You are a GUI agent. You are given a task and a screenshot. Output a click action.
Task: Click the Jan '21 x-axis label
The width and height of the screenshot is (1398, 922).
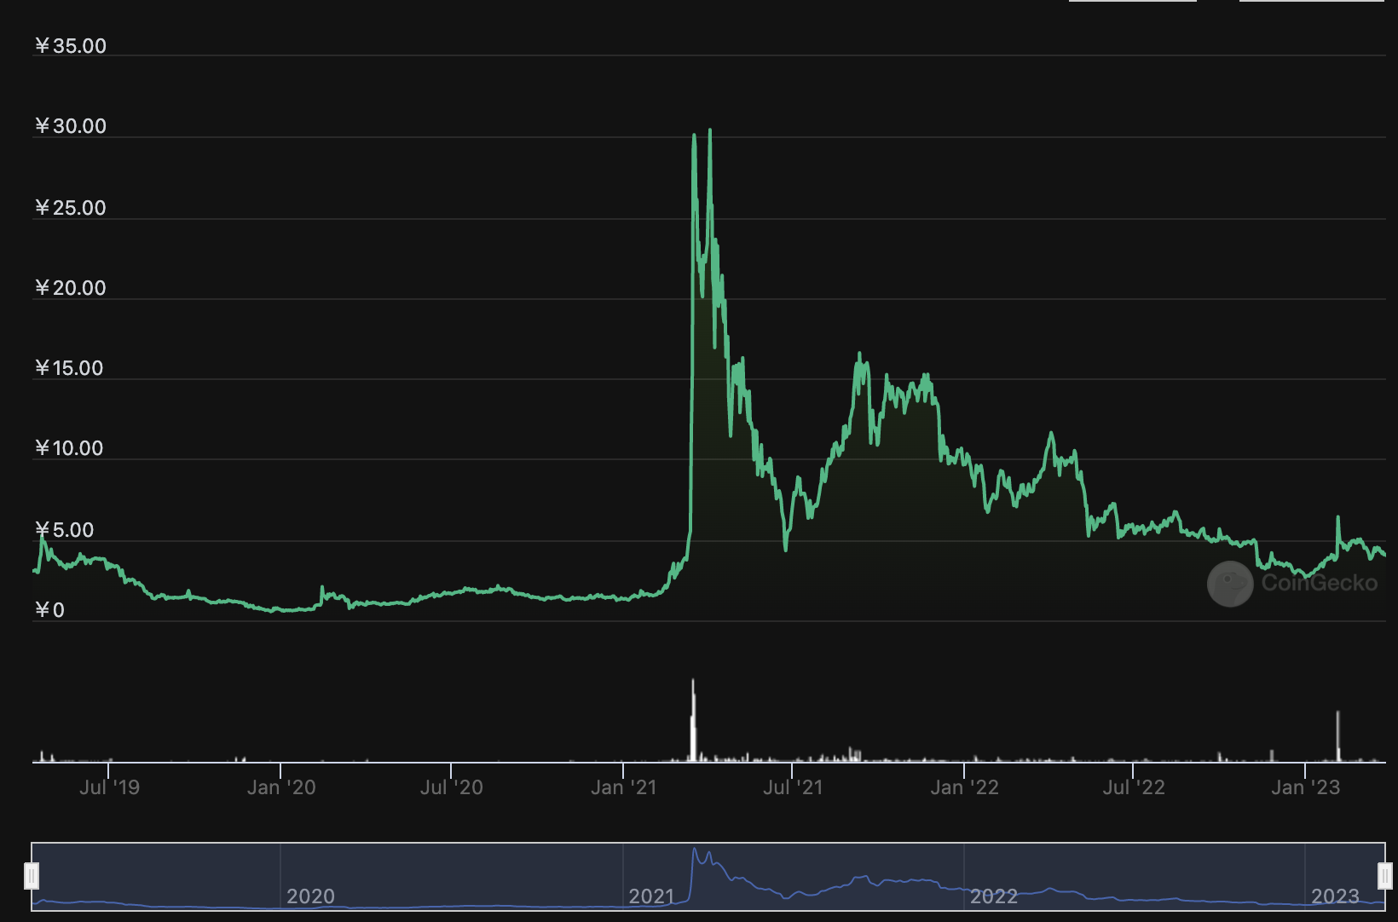(x=624, y=787)
